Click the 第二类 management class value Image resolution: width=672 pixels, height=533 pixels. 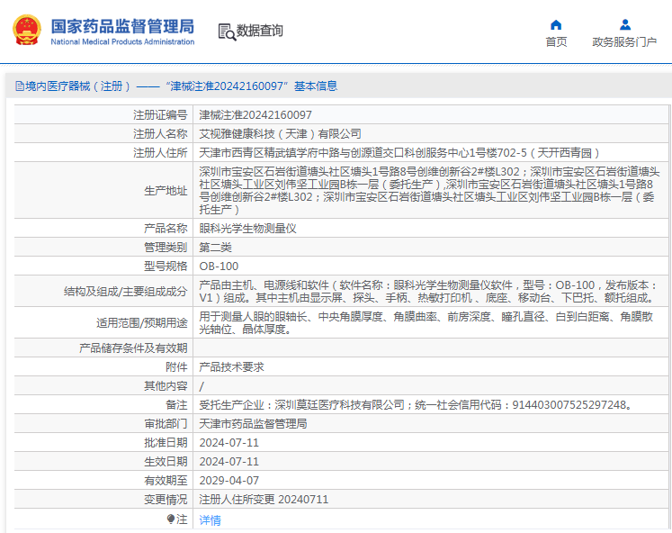(x=216, y=247)
